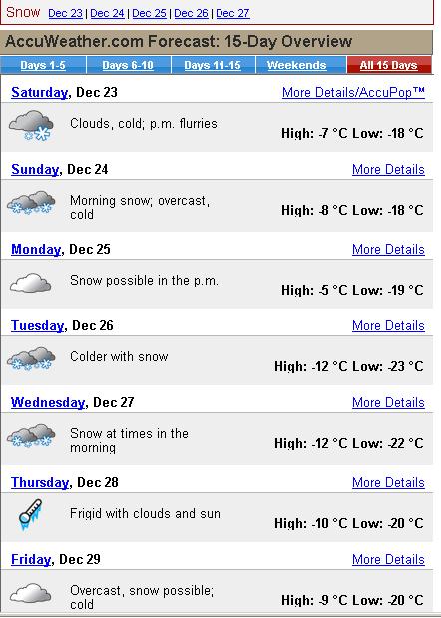441x618 pixels.
Task: Open the Days 11-15 tab
Action: [213, 65]
